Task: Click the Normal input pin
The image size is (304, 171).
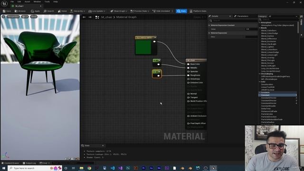Action: (x=188, y=94)
